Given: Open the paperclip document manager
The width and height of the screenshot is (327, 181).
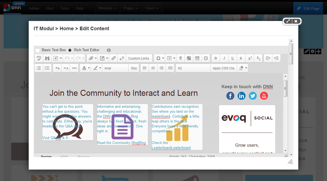Looking at the screenshot, I should (x=91, y=58).
